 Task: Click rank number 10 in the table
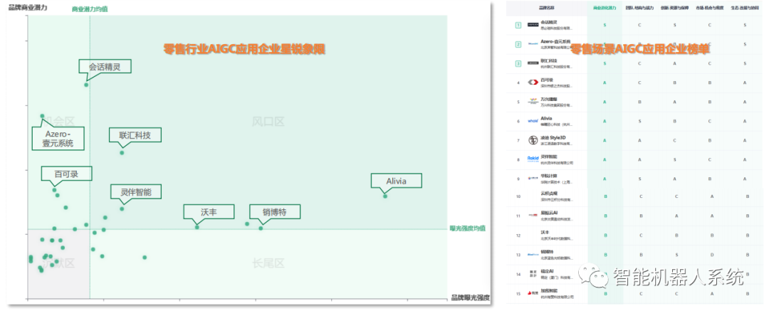click(x=518, y=196)
